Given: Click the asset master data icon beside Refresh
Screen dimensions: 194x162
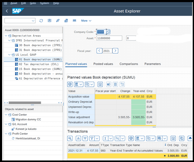Looking at the screenshot, I should tap(49, 21).
